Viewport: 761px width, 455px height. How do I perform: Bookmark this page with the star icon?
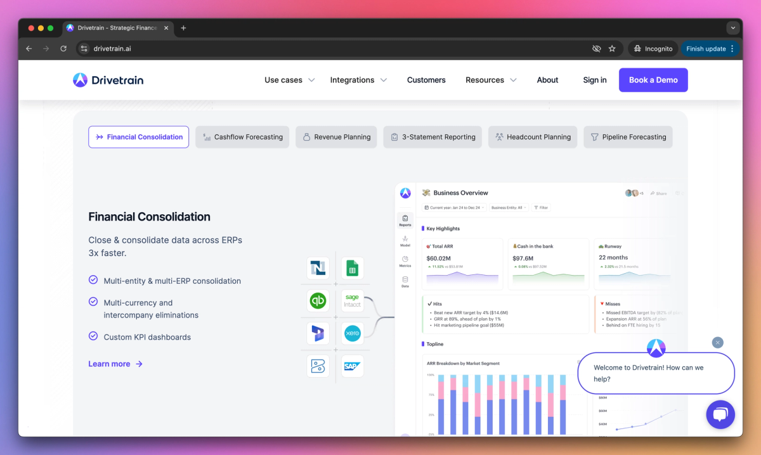(612, 48)
